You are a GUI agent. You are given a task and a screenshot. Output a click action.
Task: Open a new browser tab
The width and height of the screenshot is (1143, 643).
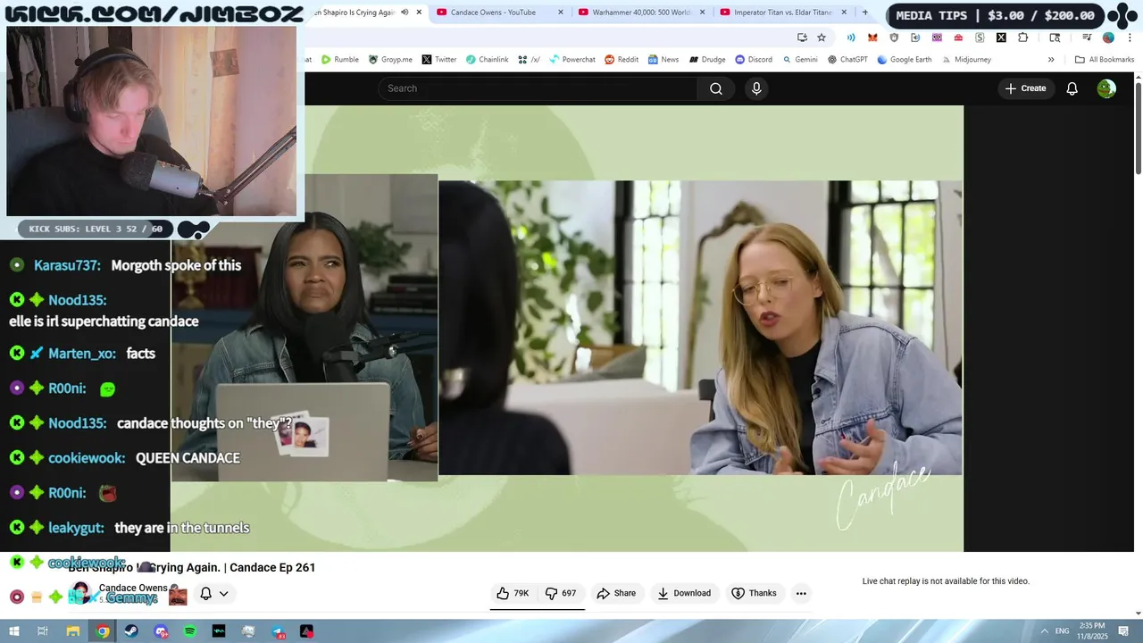(x=864, y=13)
